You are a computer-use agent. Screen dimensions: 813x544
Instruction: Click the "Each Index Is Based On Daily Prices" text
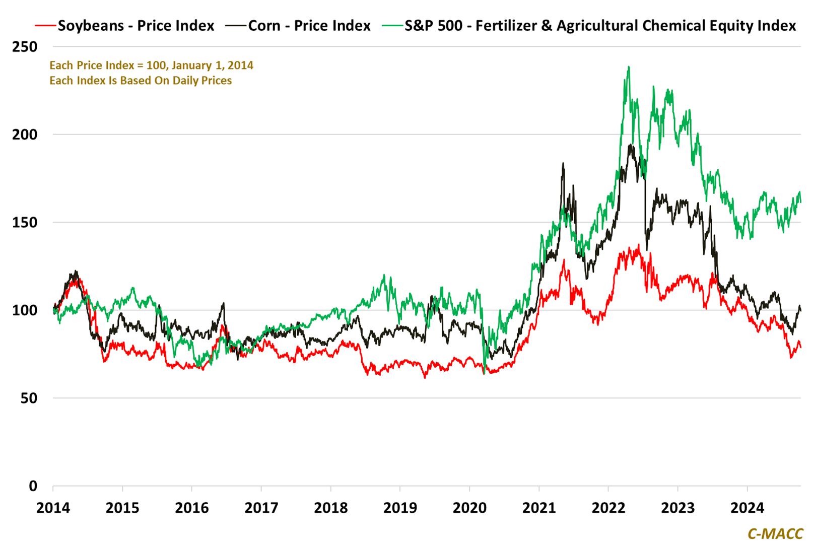[x=141, y=81]
